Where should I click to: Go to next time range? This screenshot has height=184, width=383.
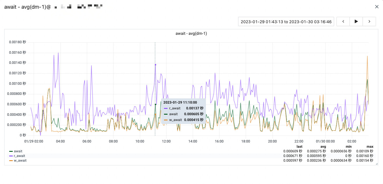[x=369, y=21]
